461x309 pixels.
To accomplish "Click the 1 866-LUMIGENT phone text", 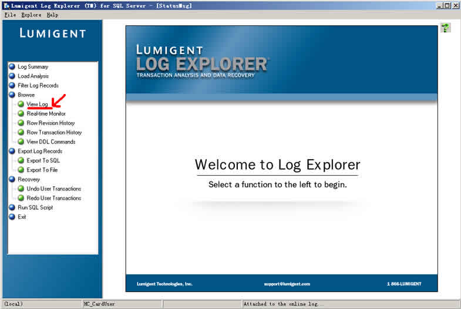I will 404,284.
